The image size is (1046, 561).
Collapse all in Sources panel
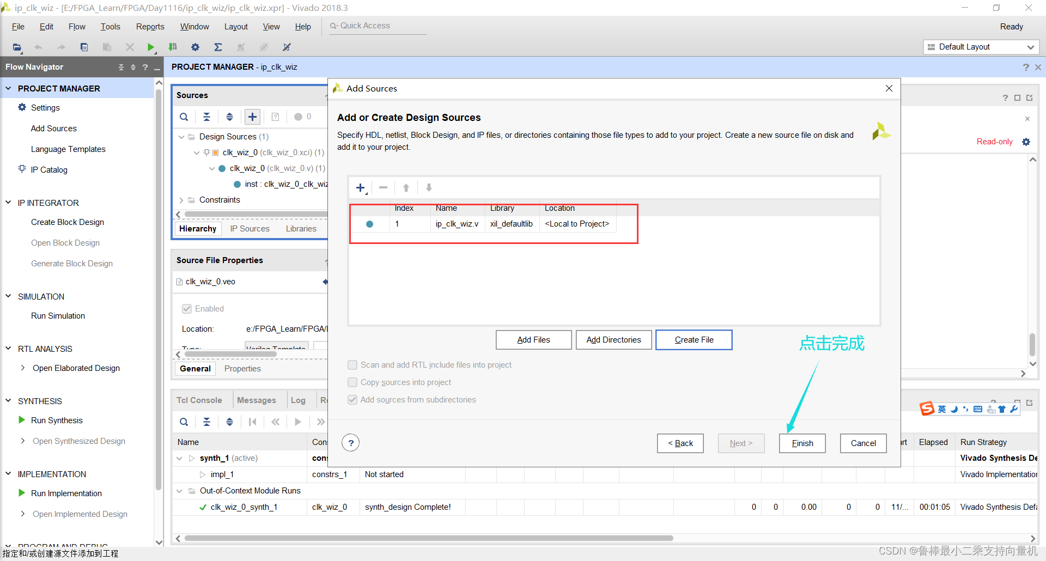(206, 117)
